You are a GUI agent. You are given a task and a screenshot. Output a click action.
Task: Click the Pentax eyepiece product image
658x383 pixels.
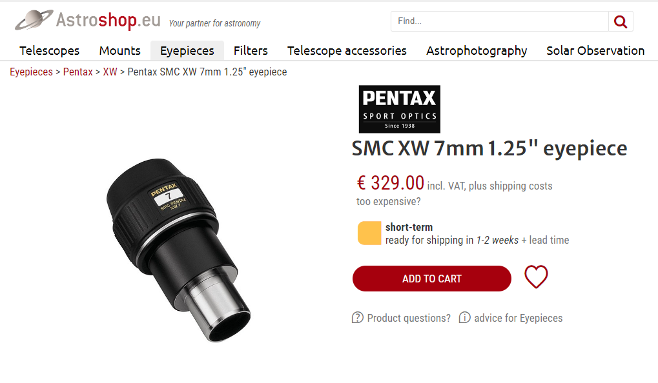(178, 250)
